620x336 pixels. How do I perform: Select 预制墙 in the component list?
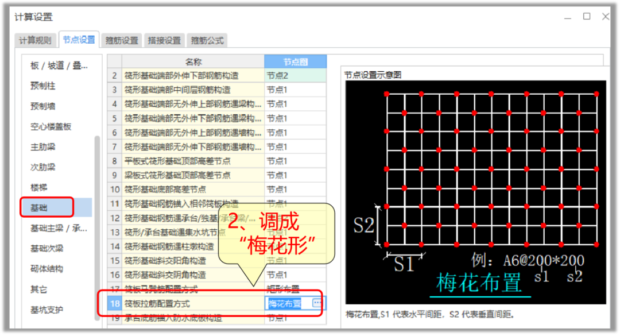tap(42, 106)
